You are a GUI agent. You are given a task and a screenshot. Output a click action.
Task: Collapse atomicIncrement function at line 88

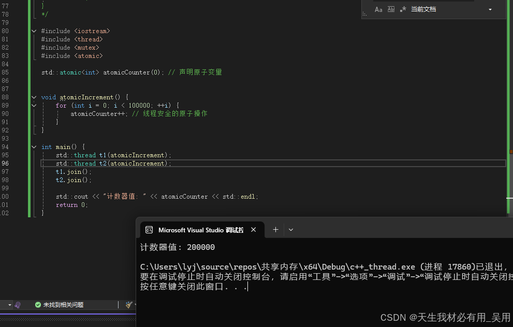point(34,97)
